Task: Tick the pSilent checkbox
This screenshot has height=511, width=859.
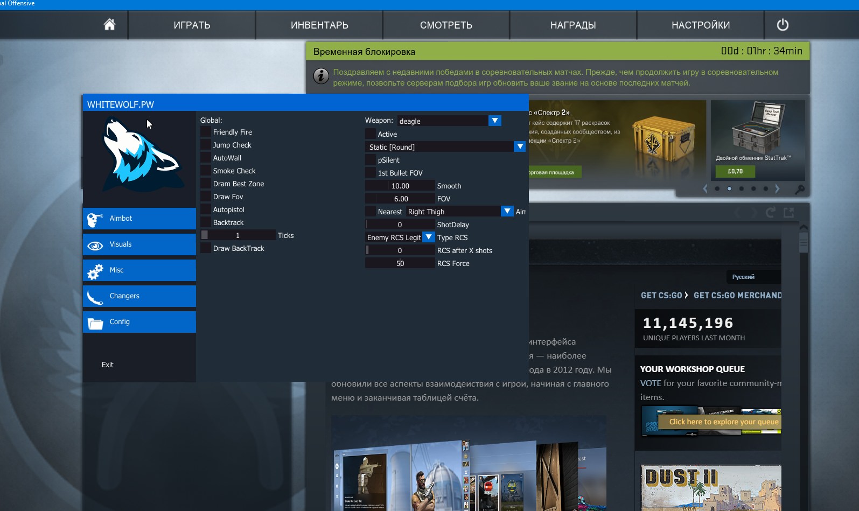Action: tap(371, 160)
